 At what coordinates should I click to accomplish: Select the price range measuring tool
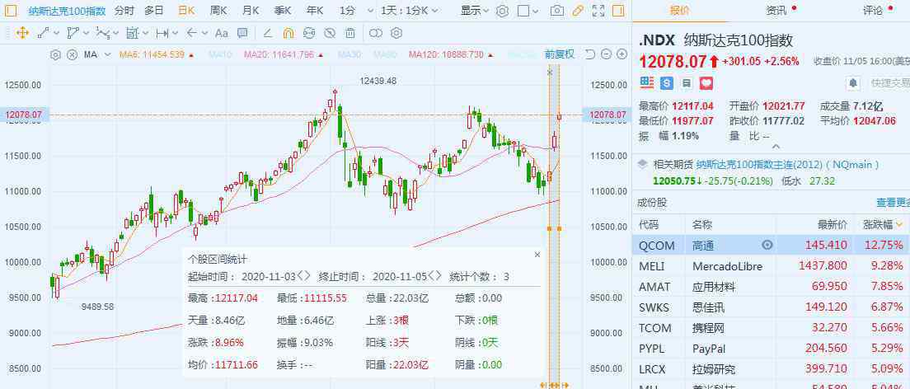[x=162, y=33]
